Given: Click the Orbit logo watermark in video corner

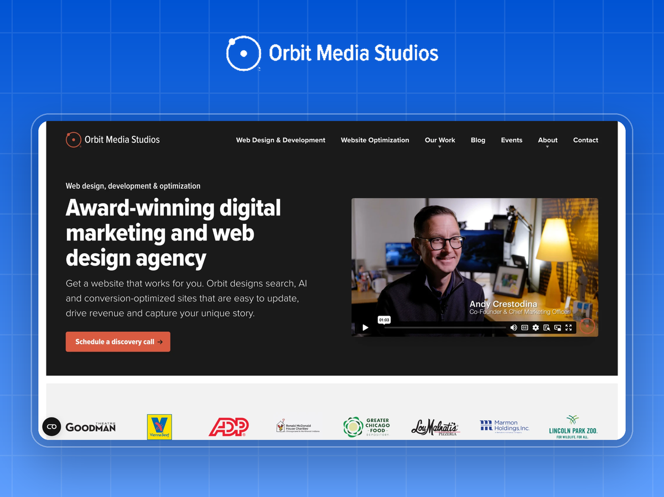Looking at the screenshot, I should (587, 326).
